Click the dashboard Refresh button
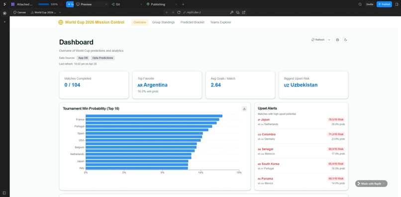The width and height of the screenshot is (401, 197). pos(318,40)
